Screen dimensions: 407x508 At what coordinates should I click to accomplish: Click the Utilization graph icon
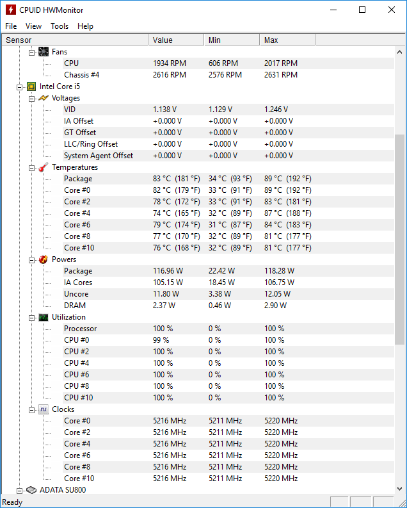coord(44,317)
